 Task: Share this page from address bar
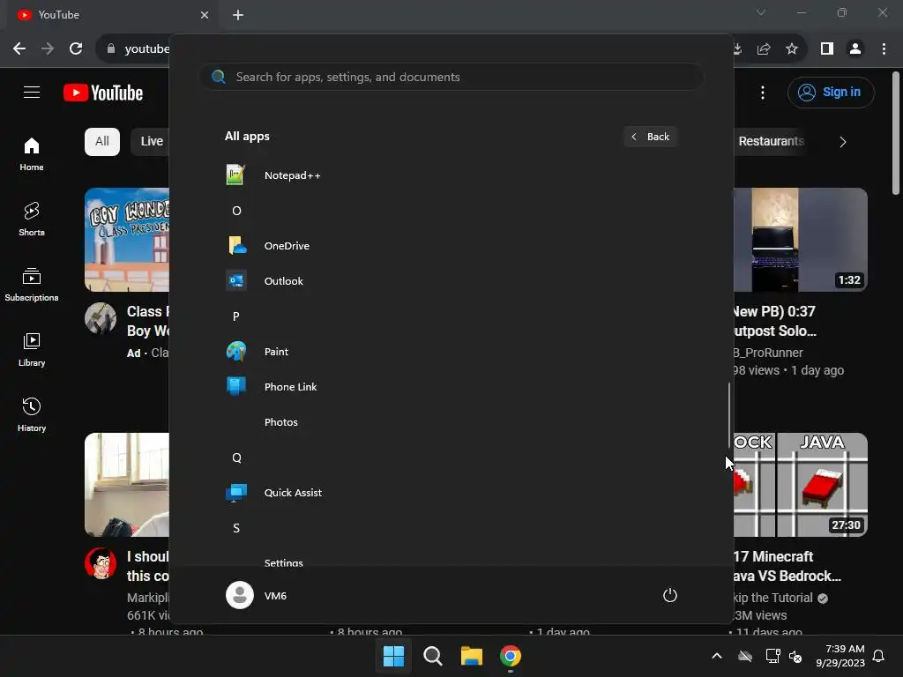[x=764, y=49]
